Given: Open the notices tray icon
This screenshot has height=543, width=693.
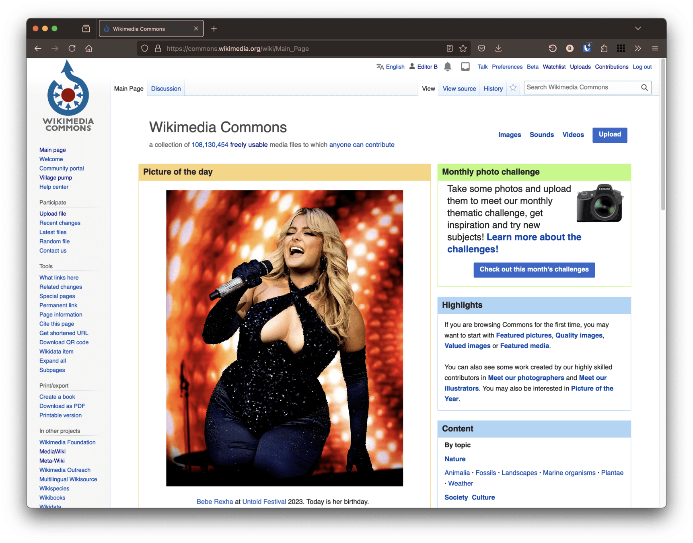Looking at the screenshot, I should click(465, 67).
